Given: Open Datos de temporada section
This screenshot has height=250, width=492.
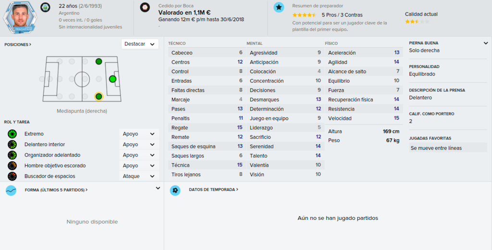Looking at the screenshot, I should pos(213,190).
